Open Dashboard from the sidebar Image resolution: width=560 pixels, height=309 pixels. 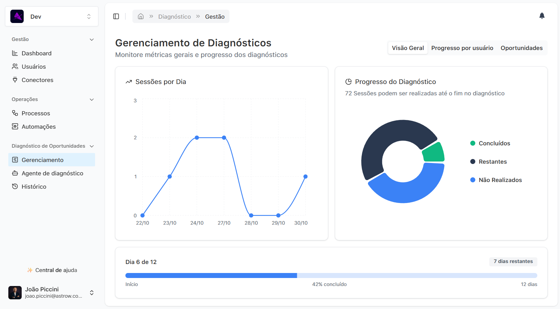[x=36, y=53]
